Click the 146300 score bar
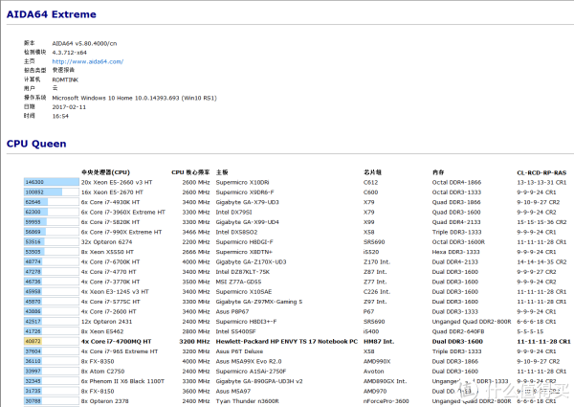 51,182
